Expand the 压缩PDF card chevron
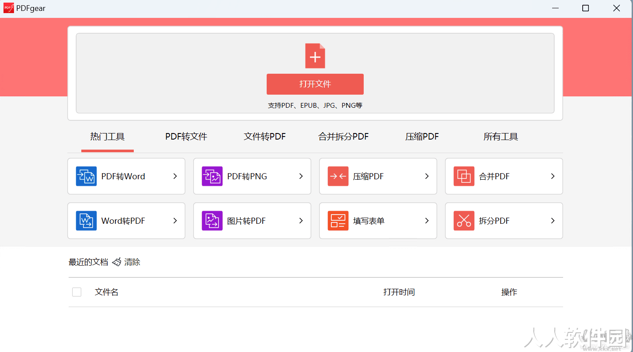 coord(427,176)
